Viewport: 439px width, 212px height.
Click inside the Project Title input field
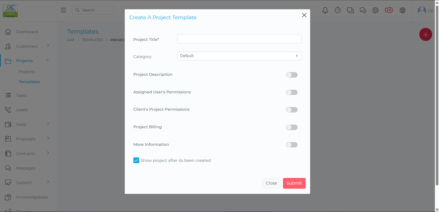pyautogui.click(x=239, y=39)
